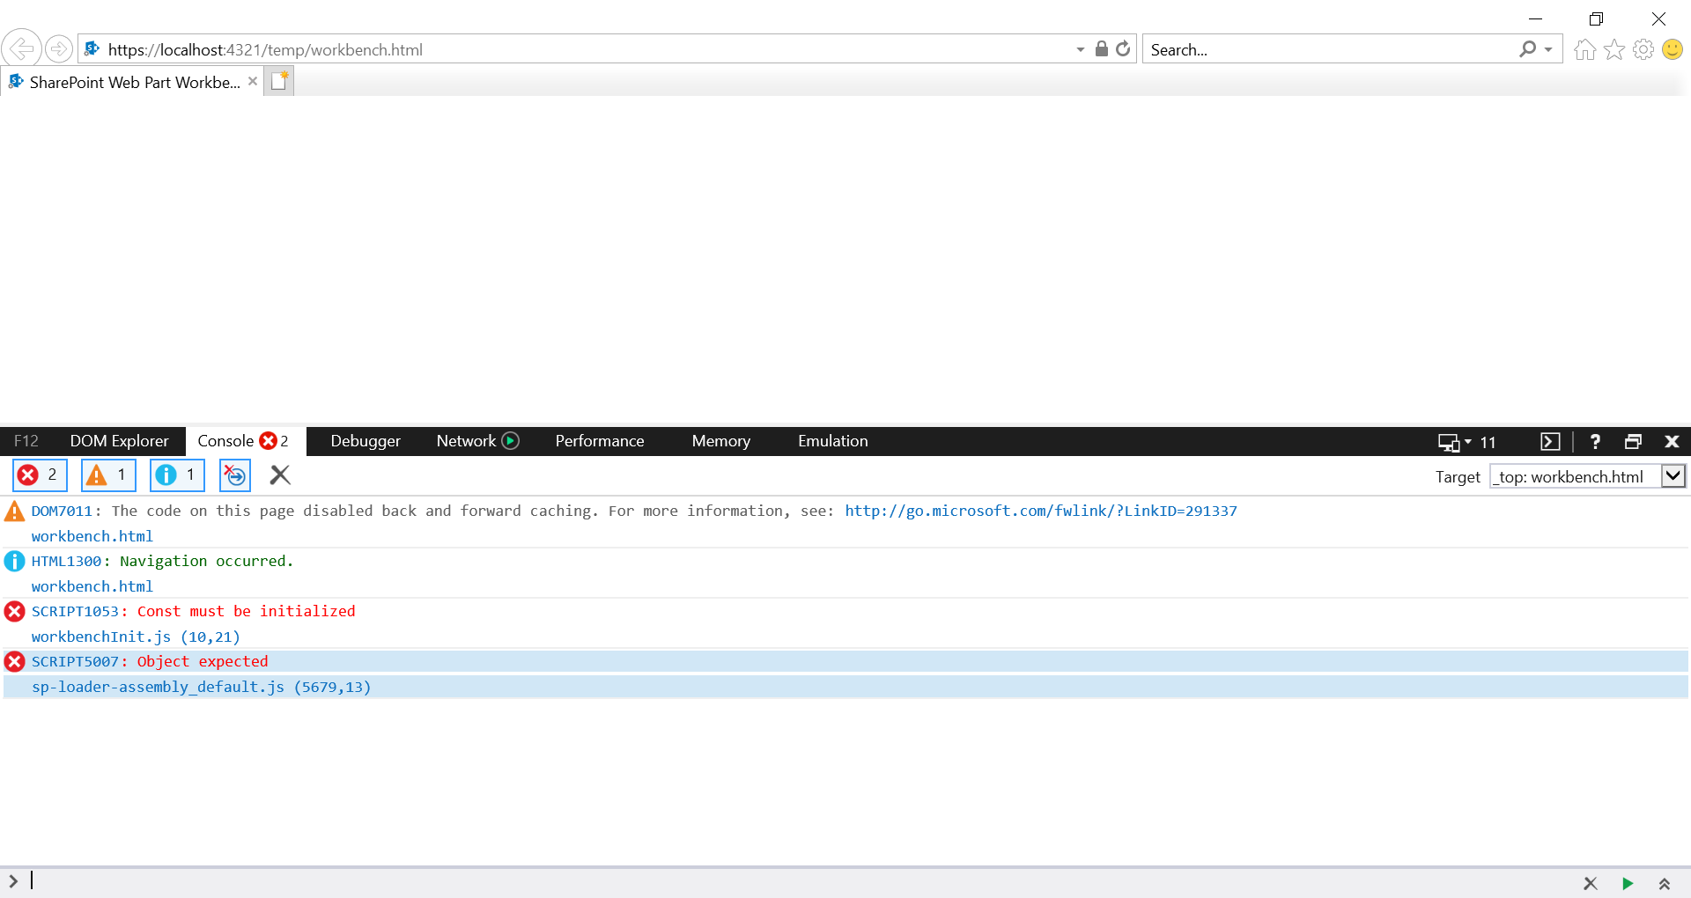Expand the multiline console input area
The image size is (1691, 898).
1665,883
